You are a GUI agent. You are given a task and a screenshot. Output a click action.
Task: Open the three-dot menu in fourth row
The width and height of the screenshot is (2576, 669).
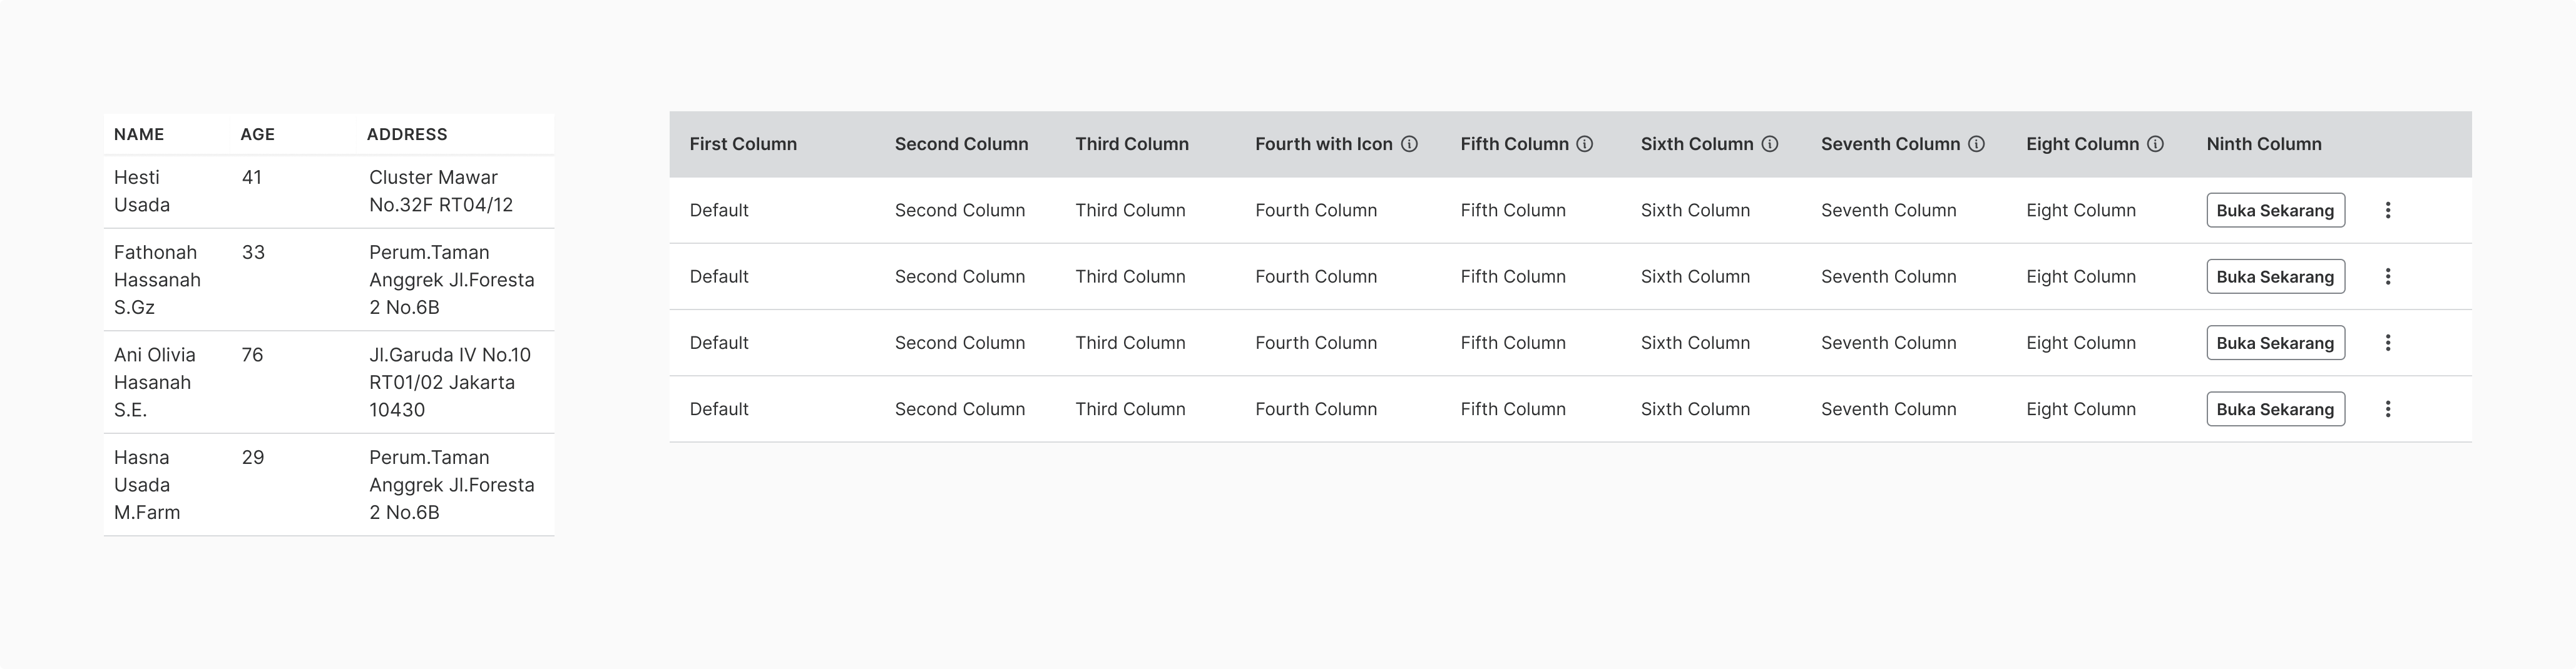2388,408
